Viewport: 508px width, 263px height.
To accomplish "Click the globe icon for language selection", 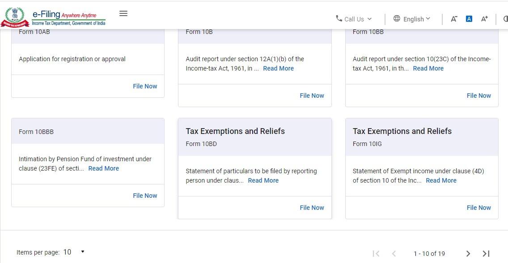I will tap(396, 19).
